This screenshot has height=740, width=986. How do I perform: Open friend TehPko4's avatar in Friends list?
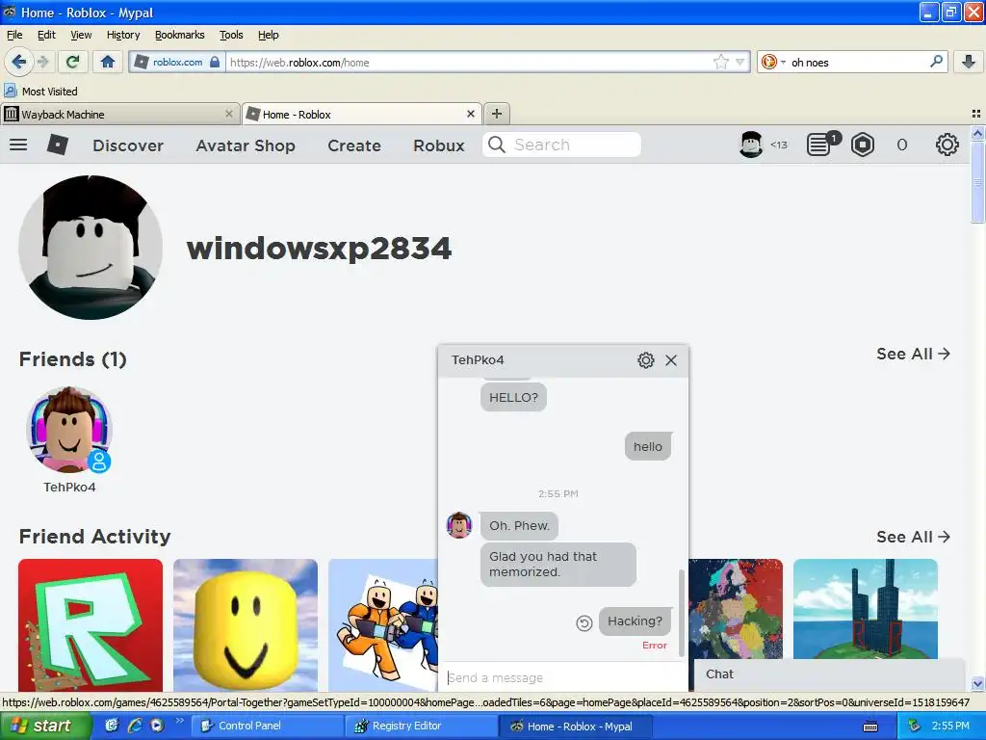(69, 429)
